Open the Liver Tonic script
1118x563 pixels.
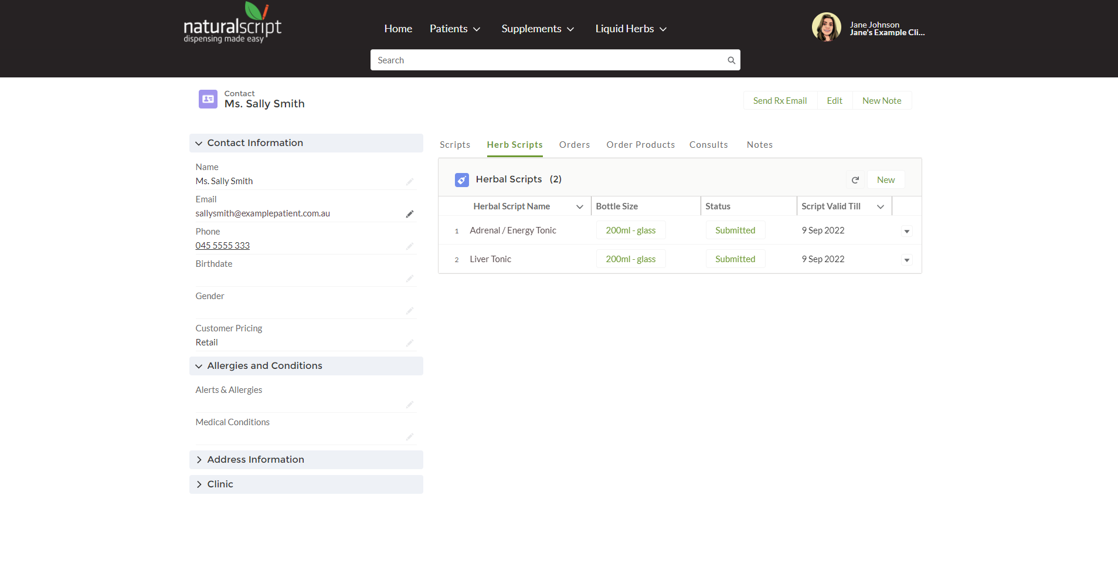coord(491,259)
